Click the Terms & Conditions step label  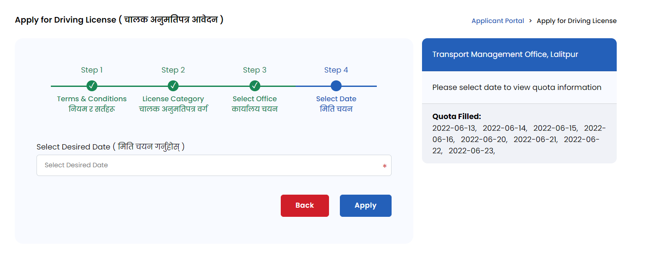(x=92, y=99)
